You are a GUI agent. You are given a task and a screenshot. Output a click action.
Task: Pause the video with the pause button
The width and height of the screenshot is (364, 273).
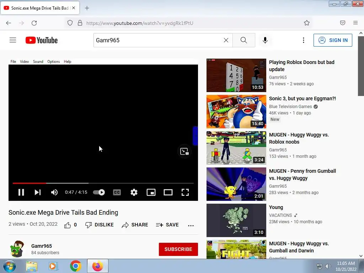[x=21, y=192]
